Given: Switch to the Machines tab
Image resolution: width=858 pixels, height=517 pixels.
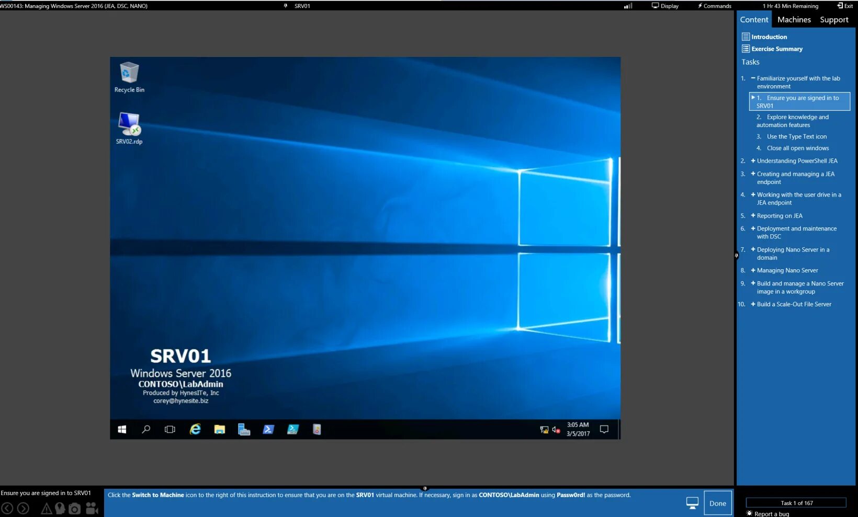Looking at the screenshot, I should click(x=794, y=19).
